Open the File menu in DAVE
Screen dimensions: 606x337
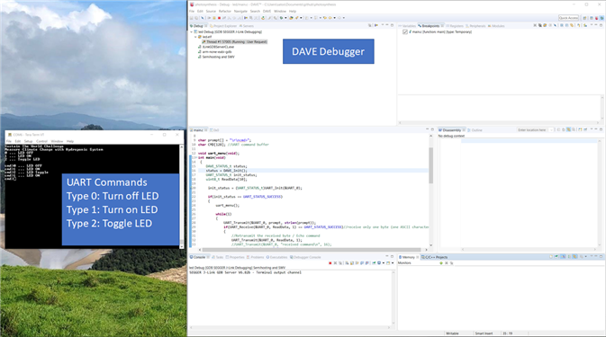[192, 11]
